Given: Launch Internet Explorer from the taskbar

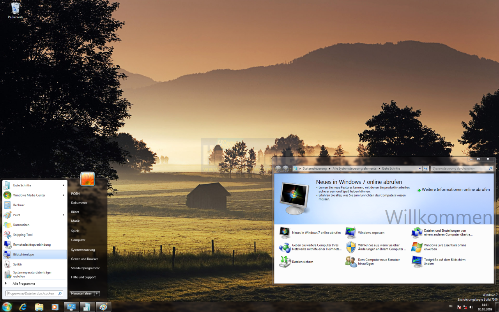Looking at the screenshot, I should pos(23,307).
